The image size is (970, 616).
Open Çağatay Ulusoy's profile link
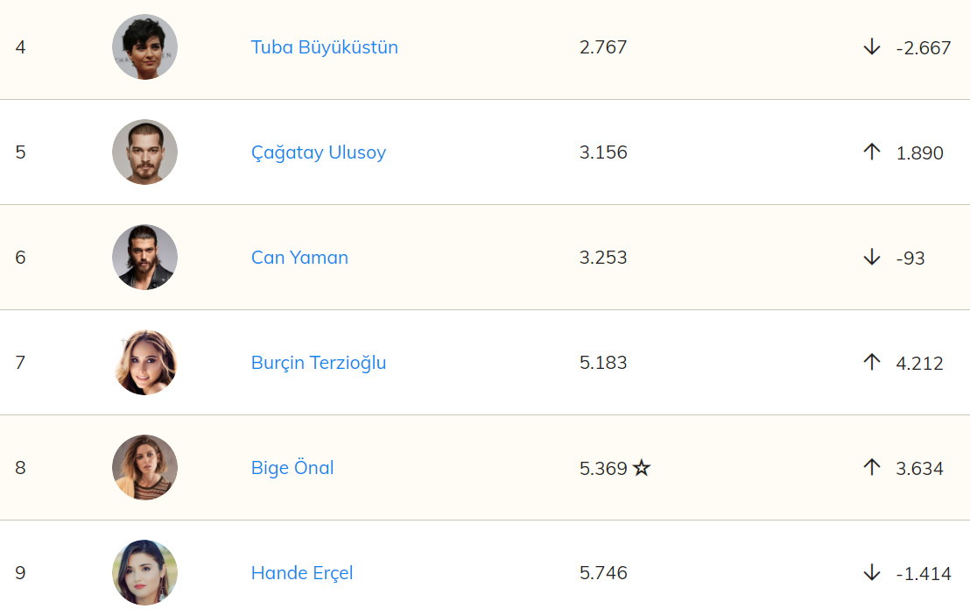318,152
